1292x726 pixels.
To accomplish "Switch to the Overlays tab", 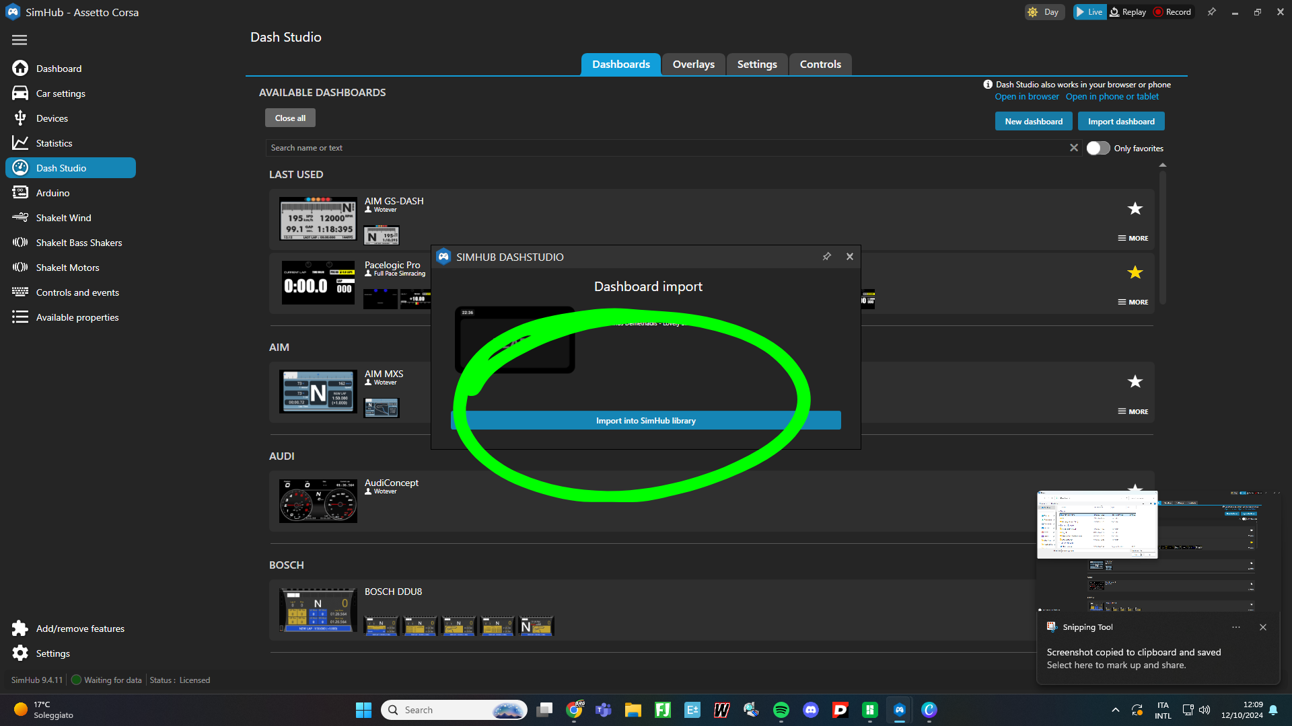I will 693,65.
